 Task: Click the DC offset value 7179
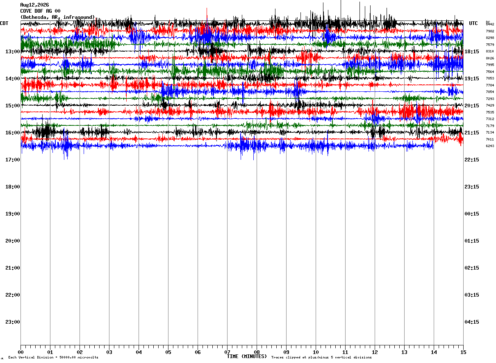(490, 126)
